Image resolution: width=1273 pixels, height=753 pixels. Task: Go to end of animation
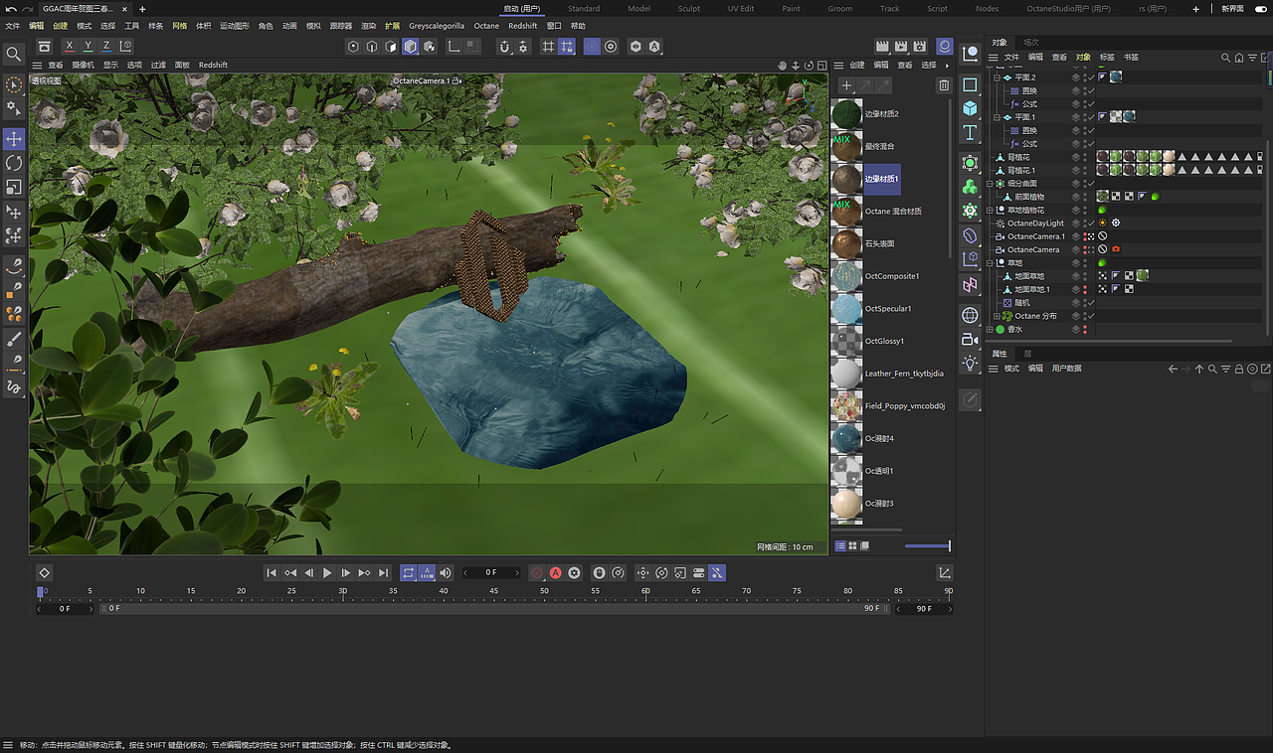383,573
